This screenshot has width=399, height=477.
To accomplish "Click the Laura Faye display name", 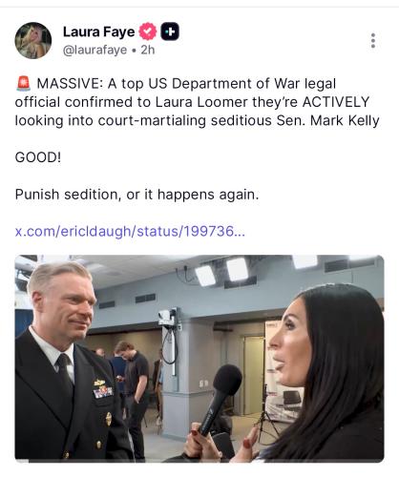I will point(98,31).
